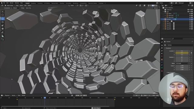This screenshot has width=194, height=109.
Task: Activate the Rotate tool
Action: [3, 22]
